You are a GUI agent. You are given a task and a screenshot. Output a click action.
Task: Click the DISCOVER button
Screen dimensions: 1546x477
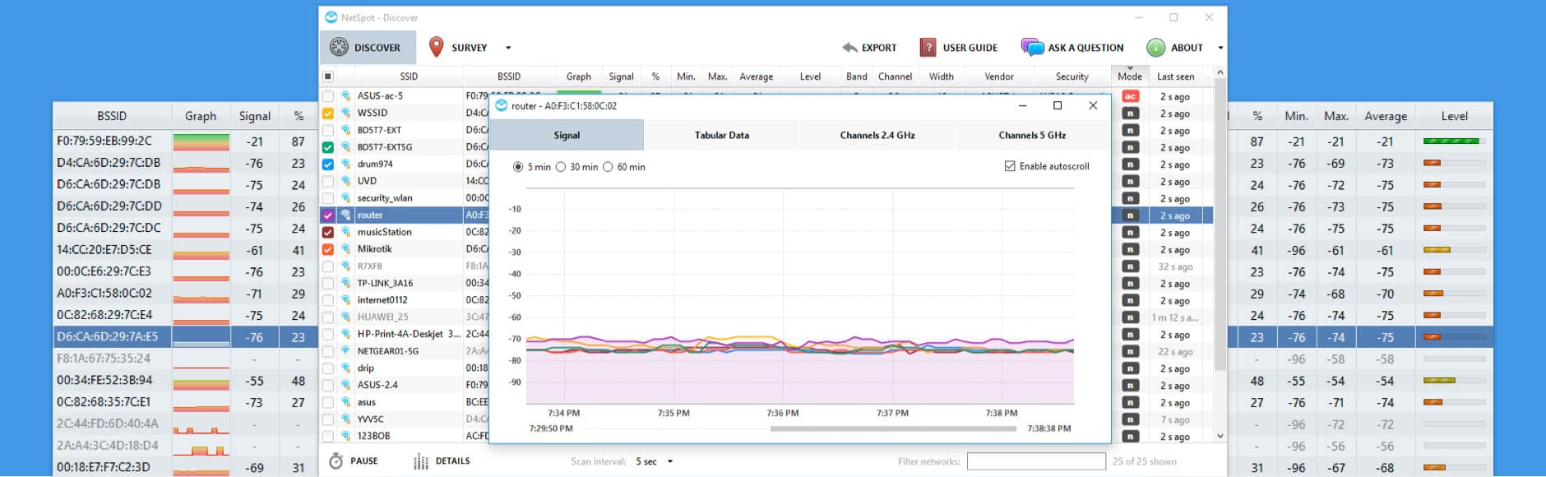(368, 48)
